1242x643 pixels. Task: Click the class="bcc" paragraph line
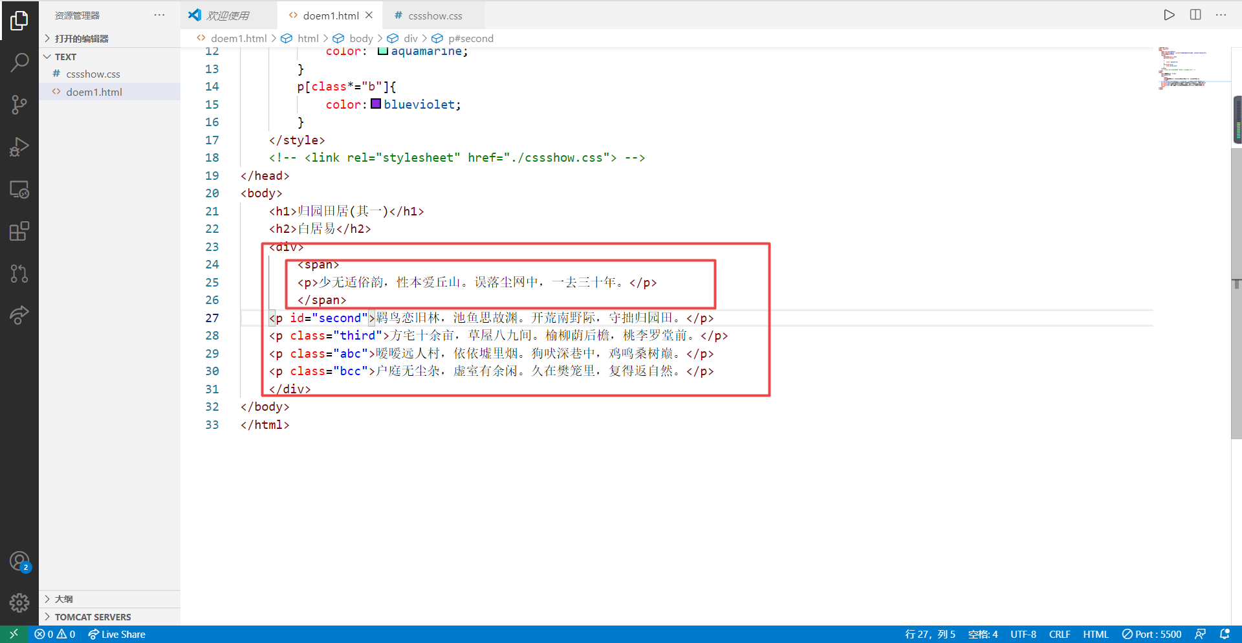coord(491,371)
